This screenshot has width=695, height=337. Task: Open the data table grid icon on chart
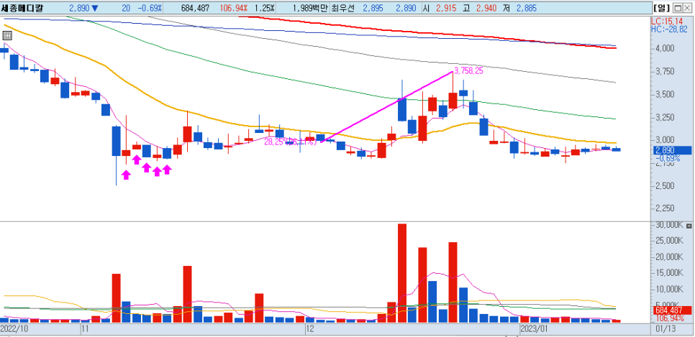[x=7, y=36]
